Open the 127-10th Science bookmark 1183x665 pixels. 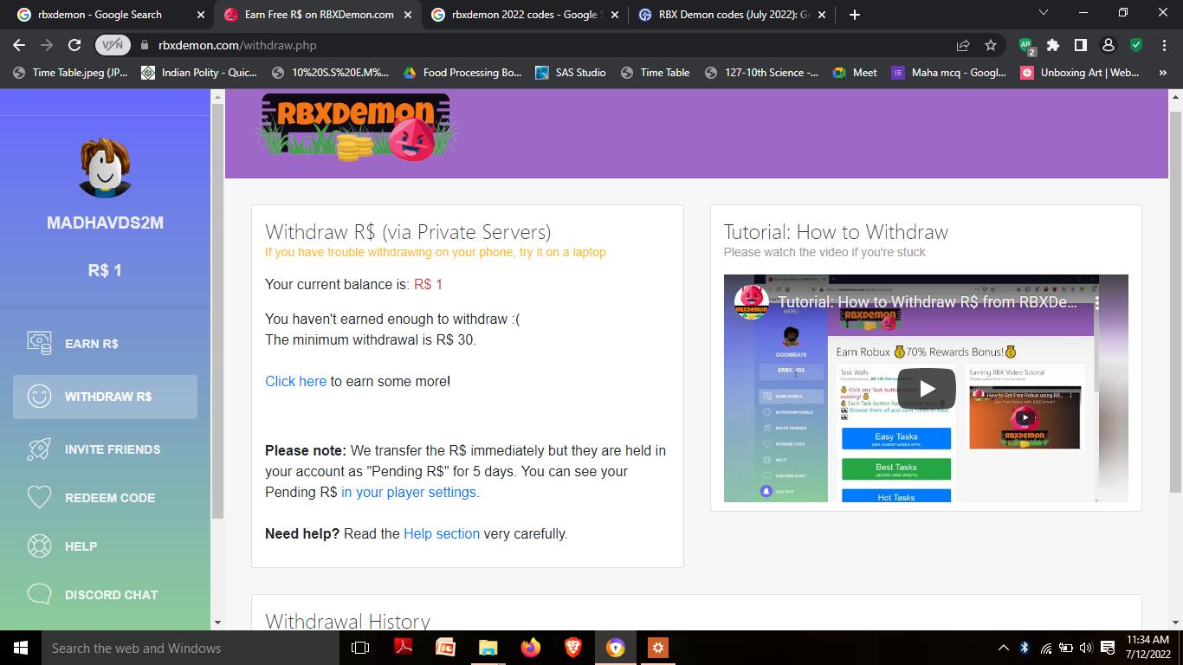point(761,73)
